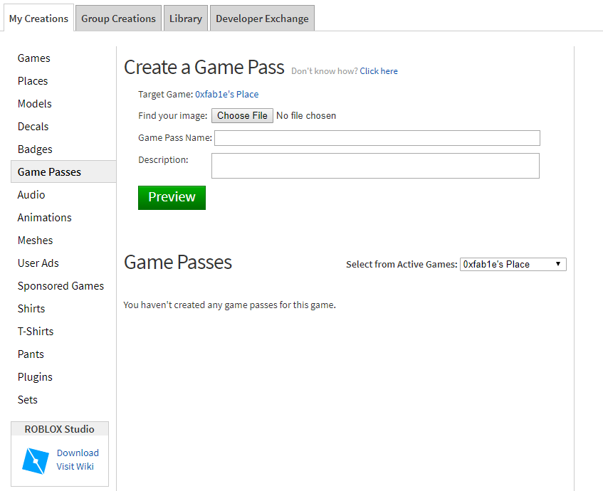Open the Plugins section
603x491 pixels.
(35, 377)
